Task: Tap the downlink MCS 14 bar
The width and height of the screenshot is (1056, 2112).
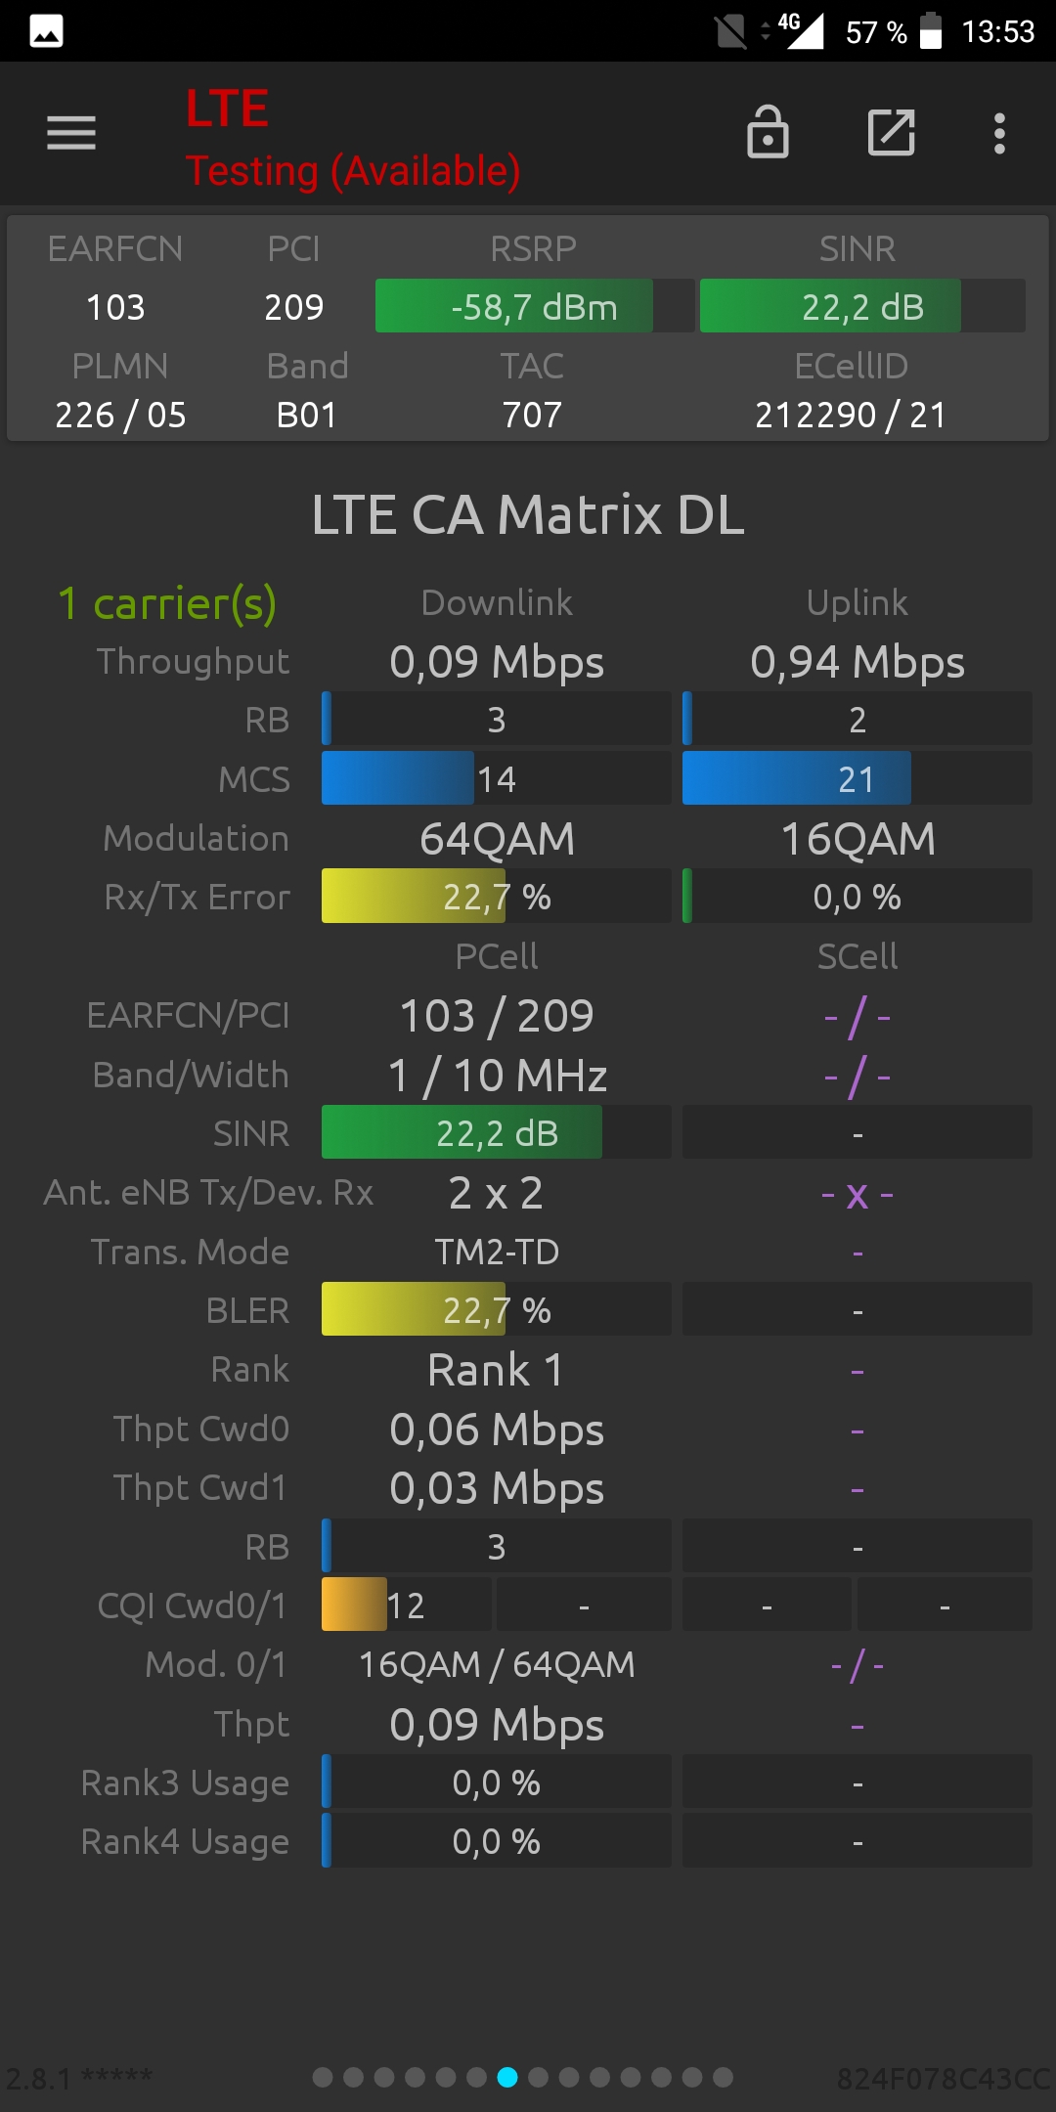Action: tap(496, 778)
